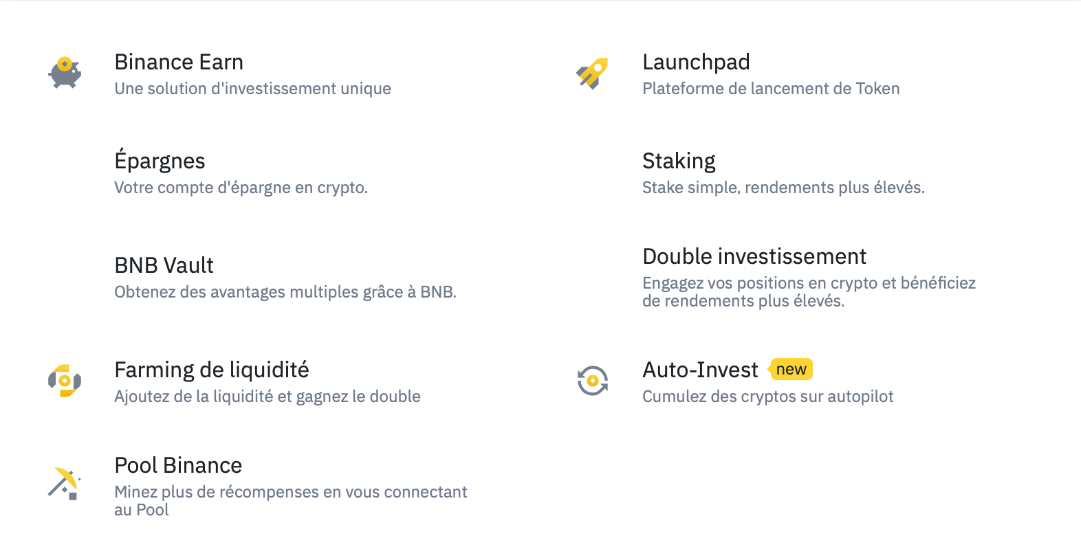Select the circular Auto-Invest icon
This screenshot has width=1081, height=558.
[x=593, y=381]
